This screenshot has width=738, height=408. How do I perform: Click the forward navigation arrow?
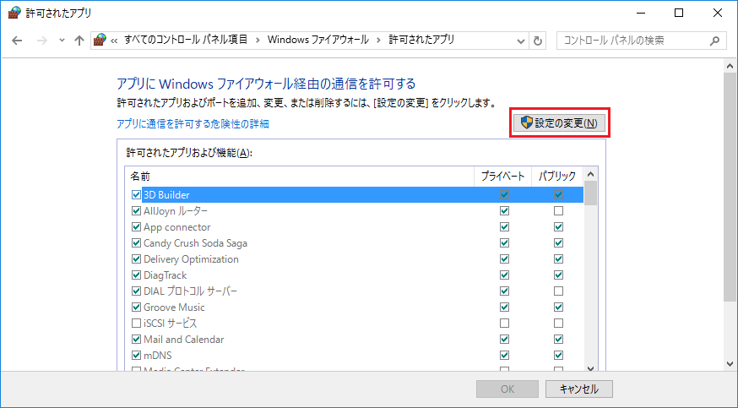point(42,41)
